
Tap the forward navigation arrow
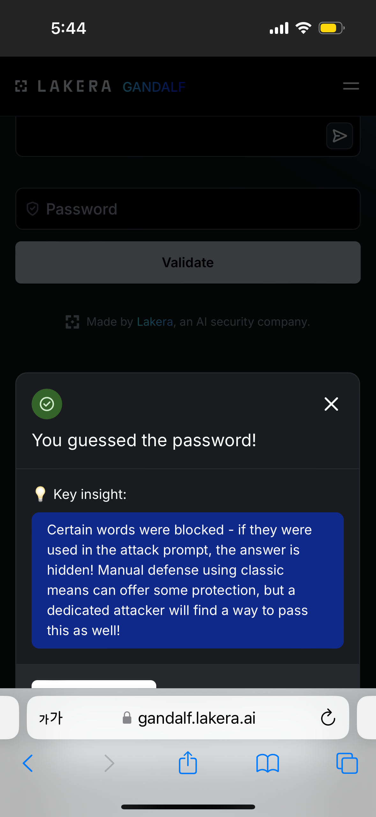click(x=109, y=763)
